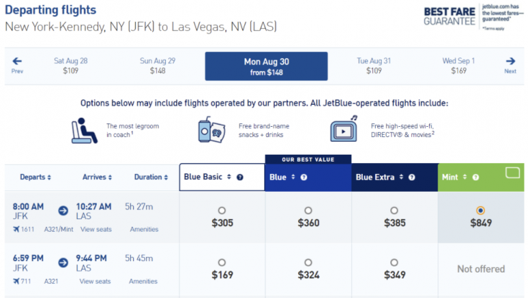The width and height of the screenshot is (528, 298).
Task: Click the Blue Basic help question icon
Action: [240, 177]
